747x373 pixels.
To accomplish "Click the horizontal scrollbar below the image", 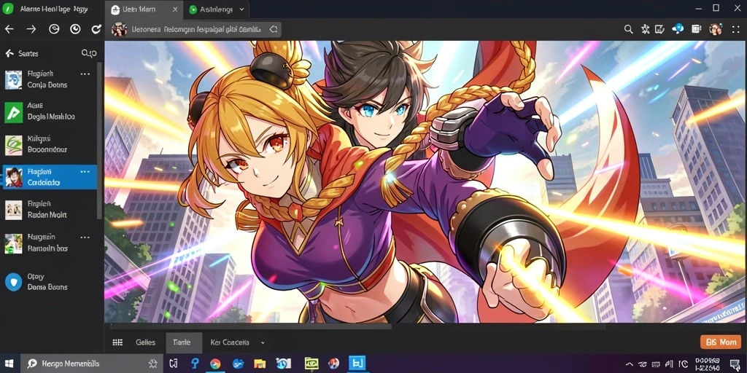I will coord(251,327).
